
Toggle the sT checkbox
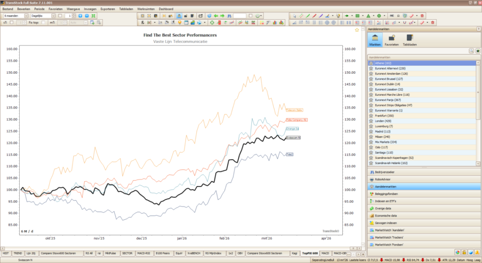pos(12,23)
